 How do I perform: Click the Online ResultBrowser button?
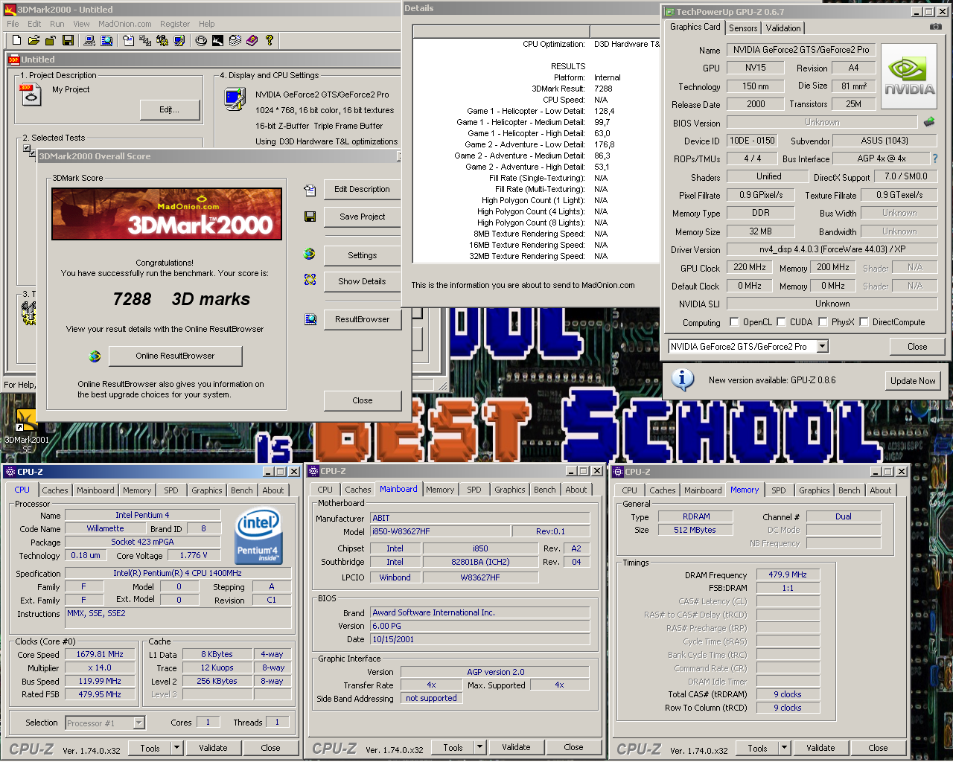(175, 356)
